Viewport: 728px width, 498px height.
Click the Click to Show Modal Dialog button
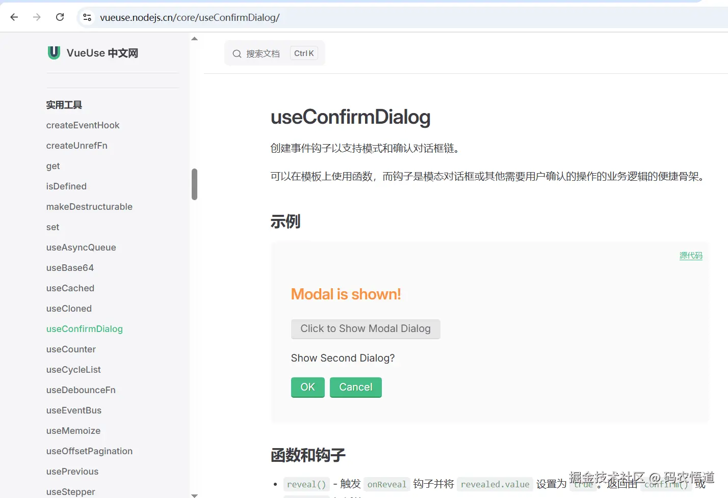(366, 329)
